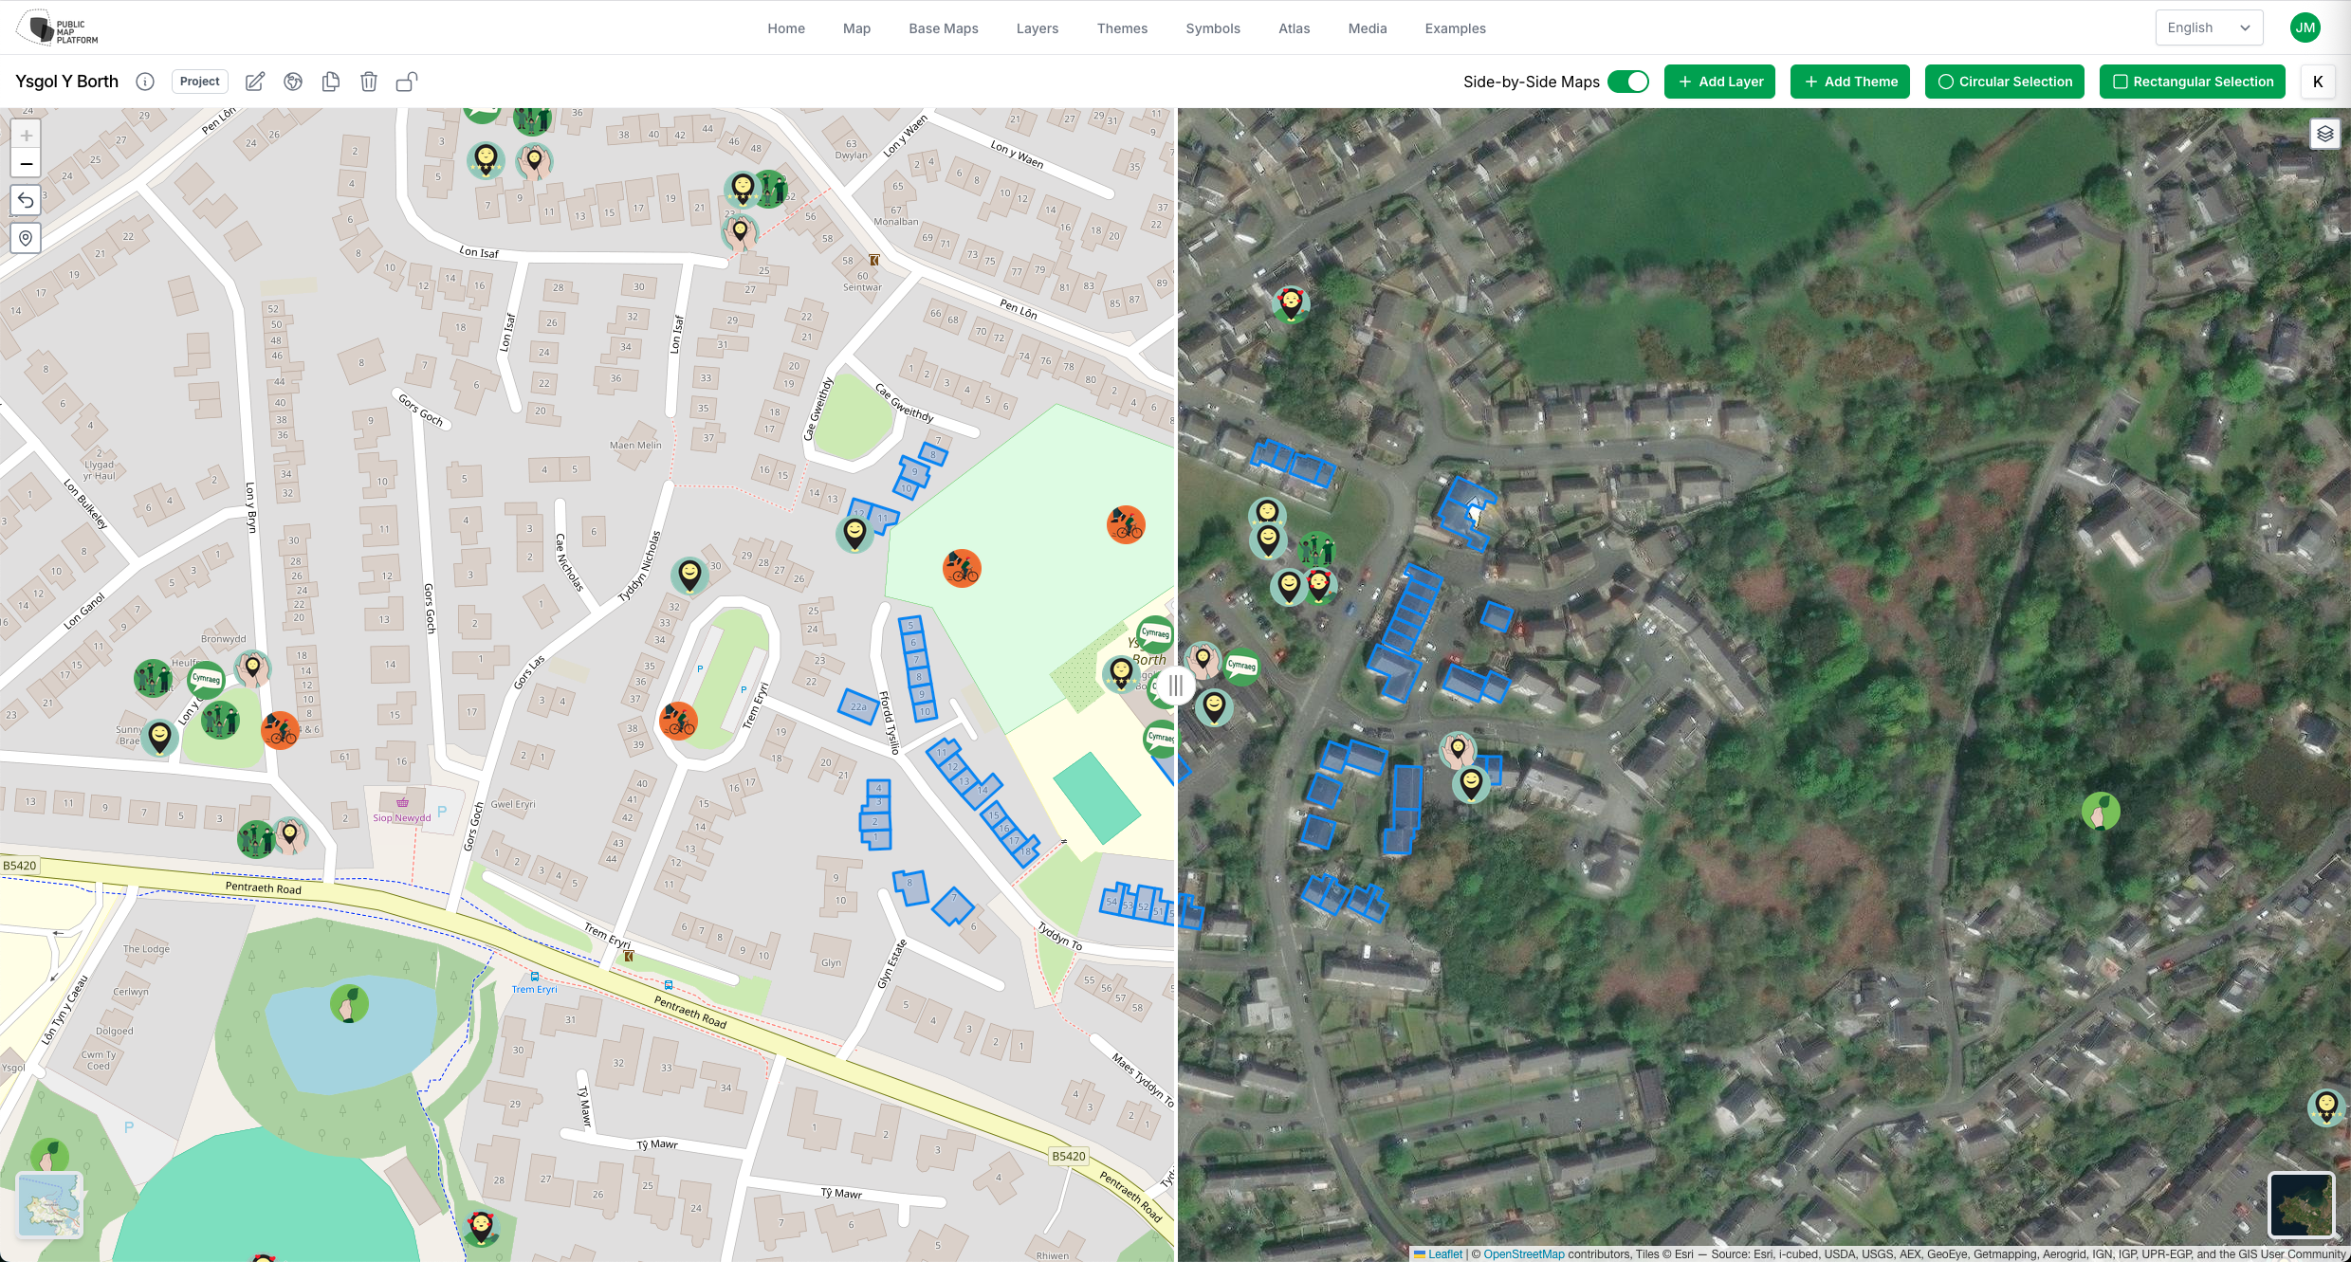The width and height of the screenshot is (2351, 1262).
Task: Open the project info icon
Action: coord(145,82)
